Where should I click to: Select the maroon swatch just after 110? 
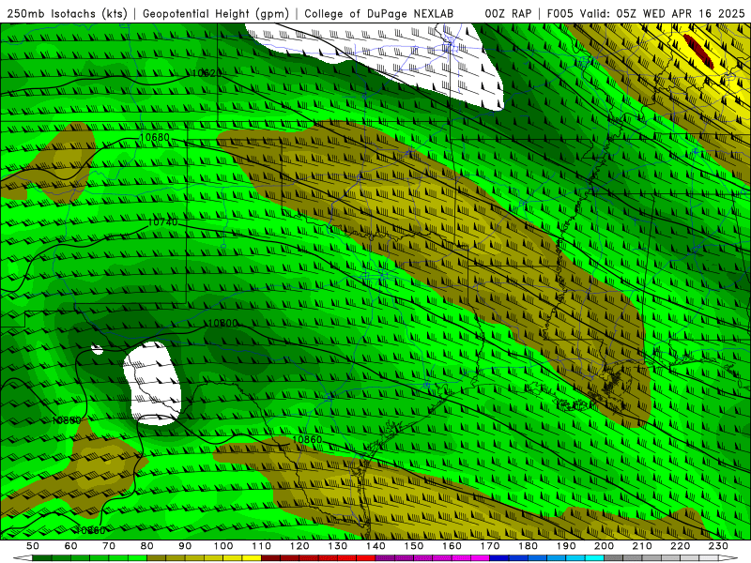pos(270,558)
